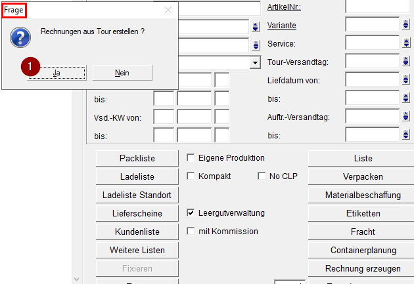Expand the combo box dropdown arrow left of Tour-Versandtag
Screen dimensions: 414x284
[255, 62]
